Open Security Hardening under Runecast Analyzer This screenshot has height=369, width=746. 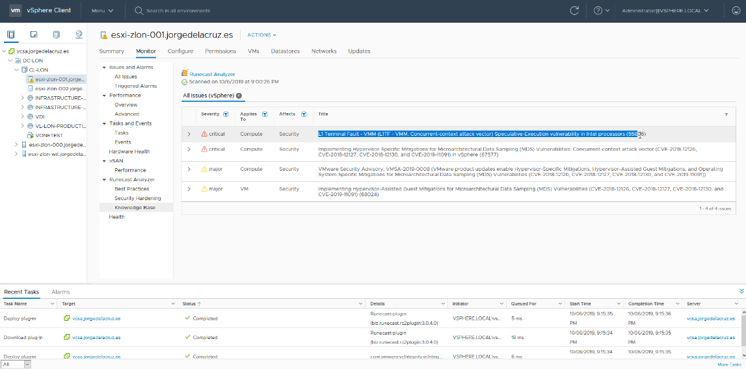point(137,198)
